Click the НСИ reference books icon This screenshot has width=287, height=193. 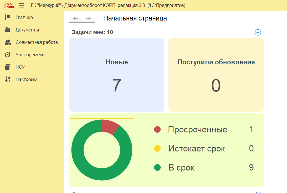(8, 67)
